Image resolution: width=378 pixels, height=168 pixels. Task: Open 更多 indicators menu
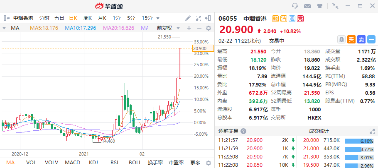tap(195, 163)
